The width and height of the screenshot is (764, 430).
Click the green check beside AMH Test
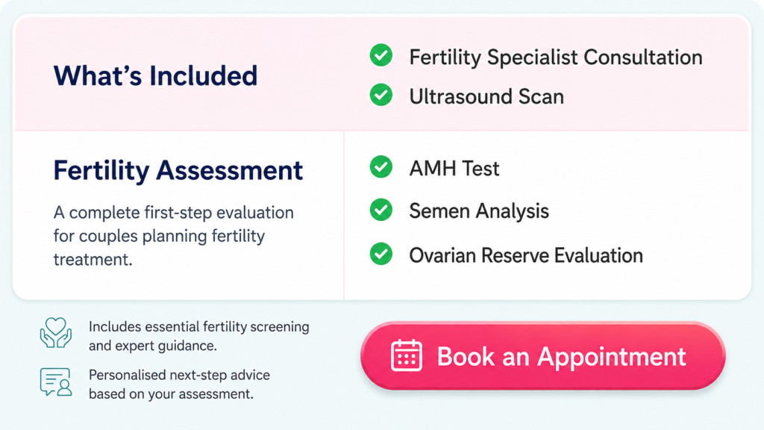381,167
